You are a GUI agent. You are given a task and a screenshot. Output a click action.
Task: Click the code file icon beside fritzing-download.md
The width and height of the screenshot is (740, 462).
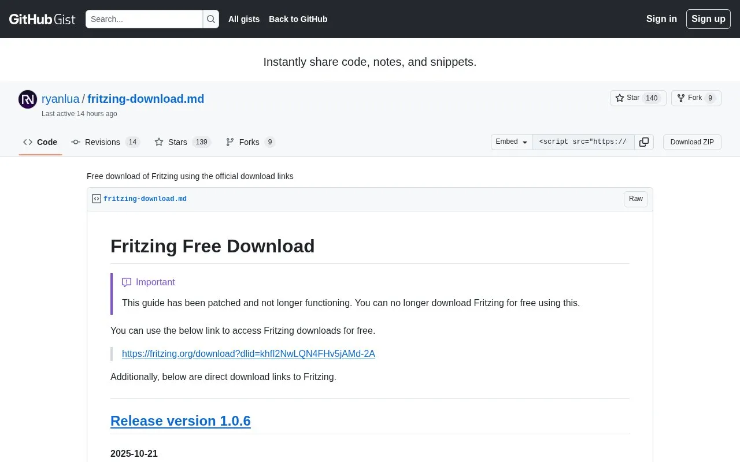(97, 199)
